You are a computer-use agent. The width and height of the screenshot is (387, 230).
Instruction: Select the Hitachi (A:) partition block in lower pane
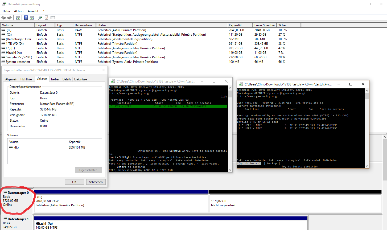[170, 224]
